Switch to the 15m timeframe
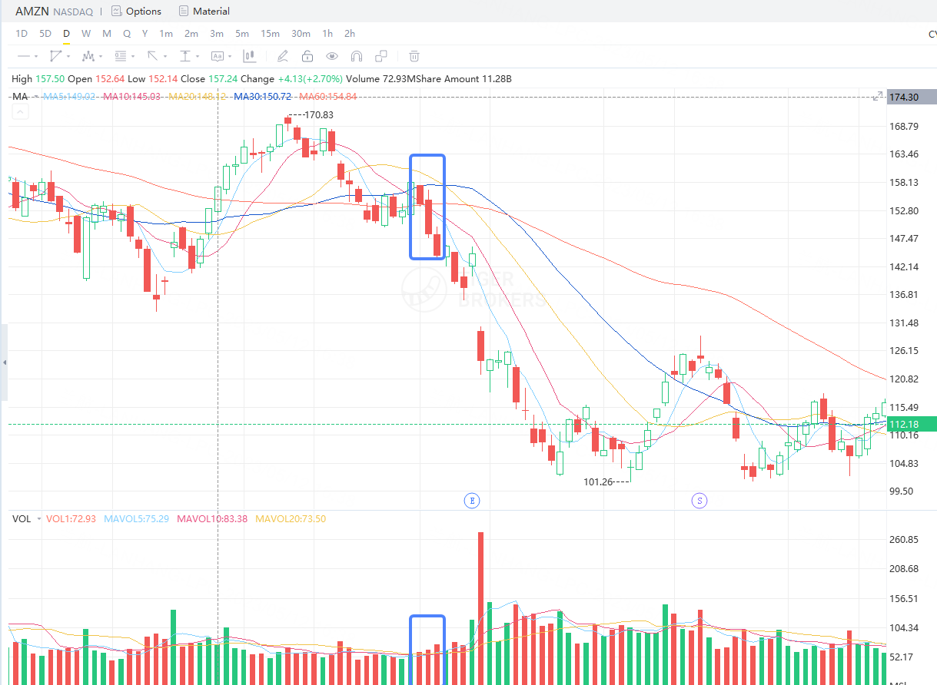This screenshot has width=937, height=685. tap(270, 33)
